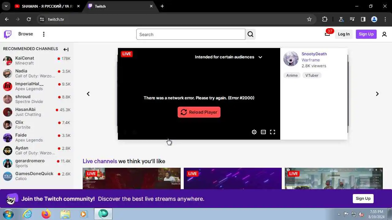This screenshot has height=220, width=392.
Task: Open Chrome side panel icon
Action: tap(363, 19)
